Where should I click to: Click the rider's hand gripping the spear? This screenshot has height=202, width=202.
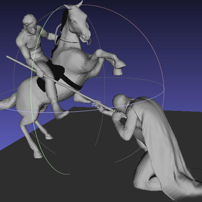coord(40,73)
